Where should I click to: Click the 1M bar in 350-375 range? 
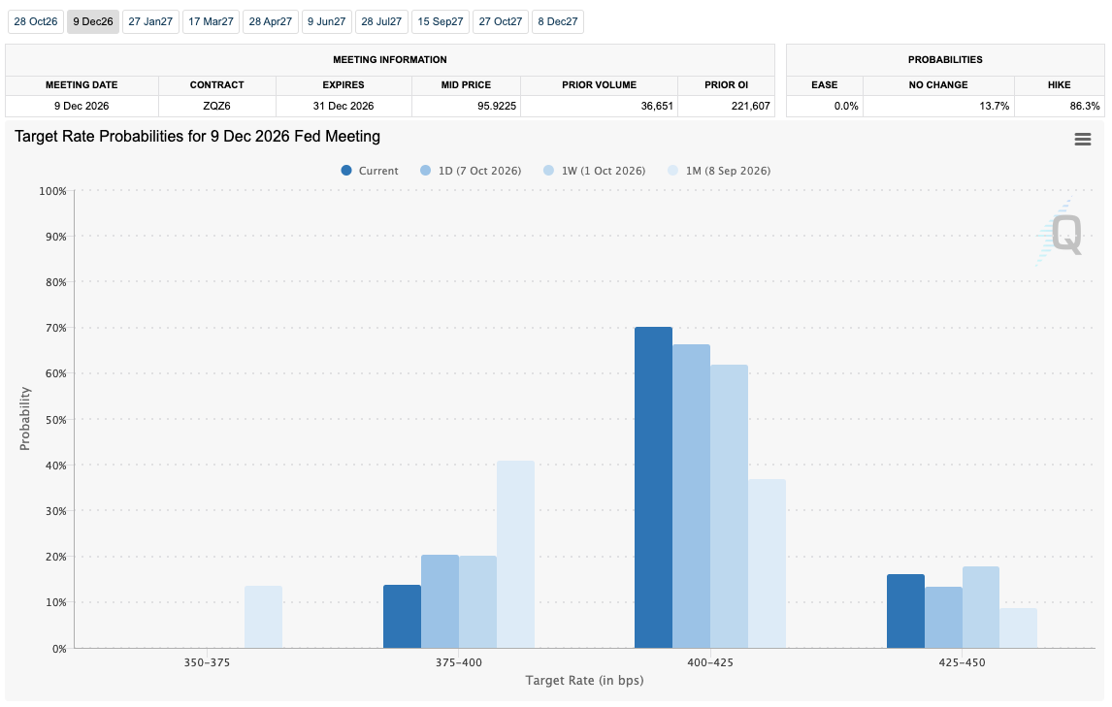(263, 617)
